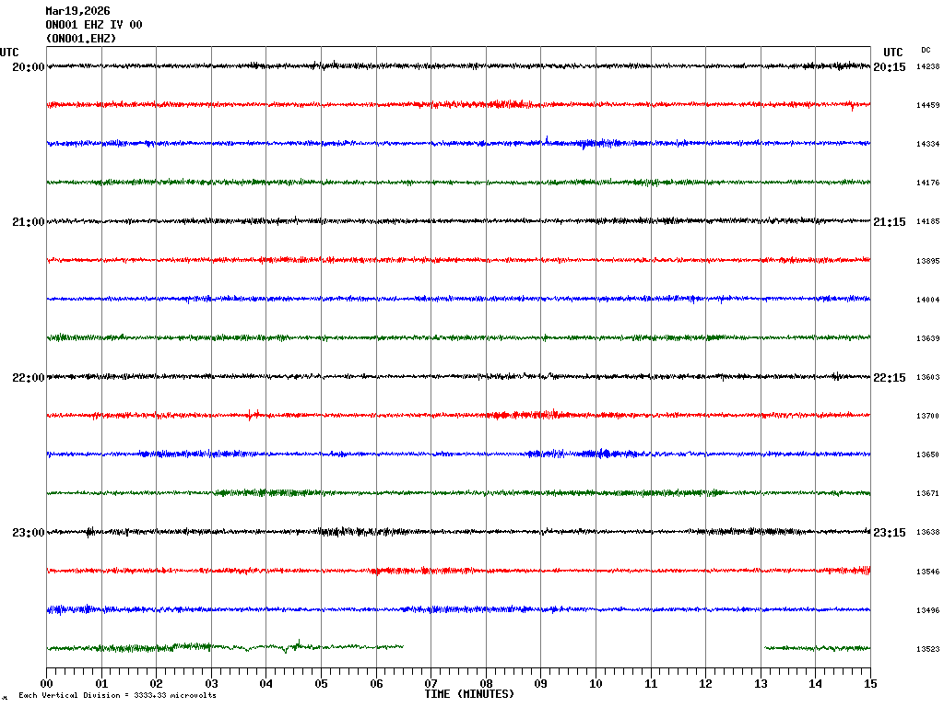944x708 pixels.
Task: Click the DC column header at top right
Action: (x=926, y=50)
